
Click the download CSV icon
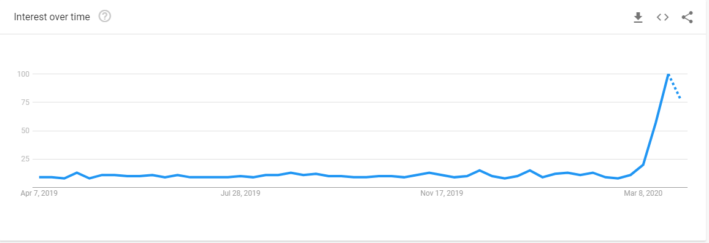tap(638, 18)
